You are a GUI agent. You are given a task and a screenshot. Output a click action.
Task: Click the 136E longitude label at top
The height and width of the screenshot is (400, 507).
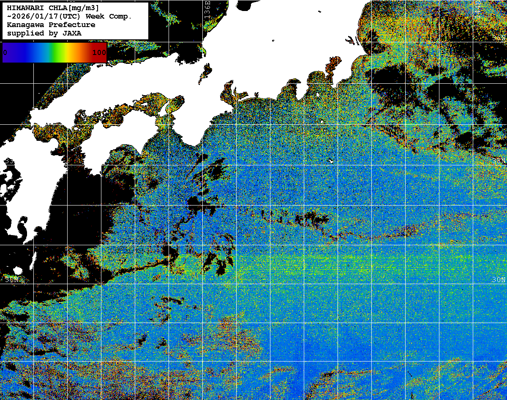pos(207,9)
